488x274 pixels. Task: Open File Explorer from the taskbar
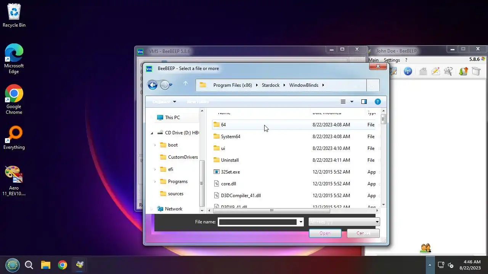pyautogui.click(x=46, y=265)
